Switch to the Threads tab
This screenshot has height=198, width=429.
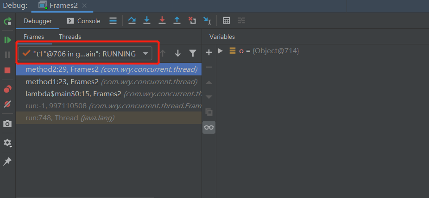[x=70, y=37]
